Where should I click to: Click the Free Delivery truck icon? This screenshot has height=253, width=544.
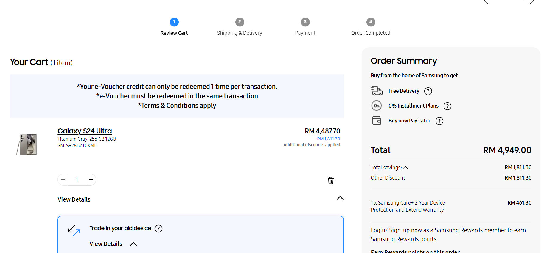pyautogui.click(x=377, y=91)
